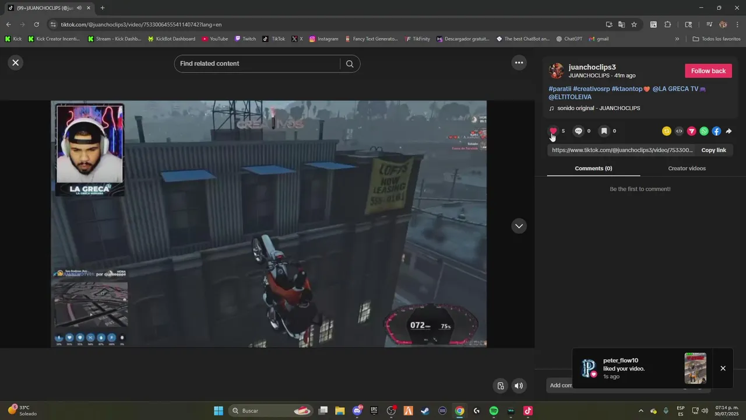Click the Follow back button
Viewport: 746px width, 420px height.
tap(708, 71)
